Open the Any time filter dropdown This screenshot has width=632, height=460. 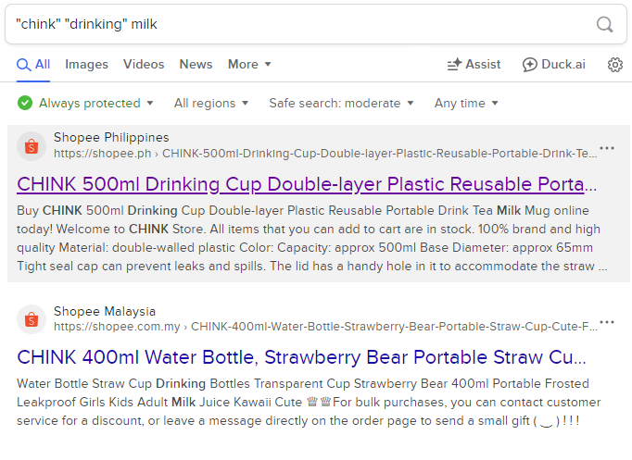tap(466, 103)
